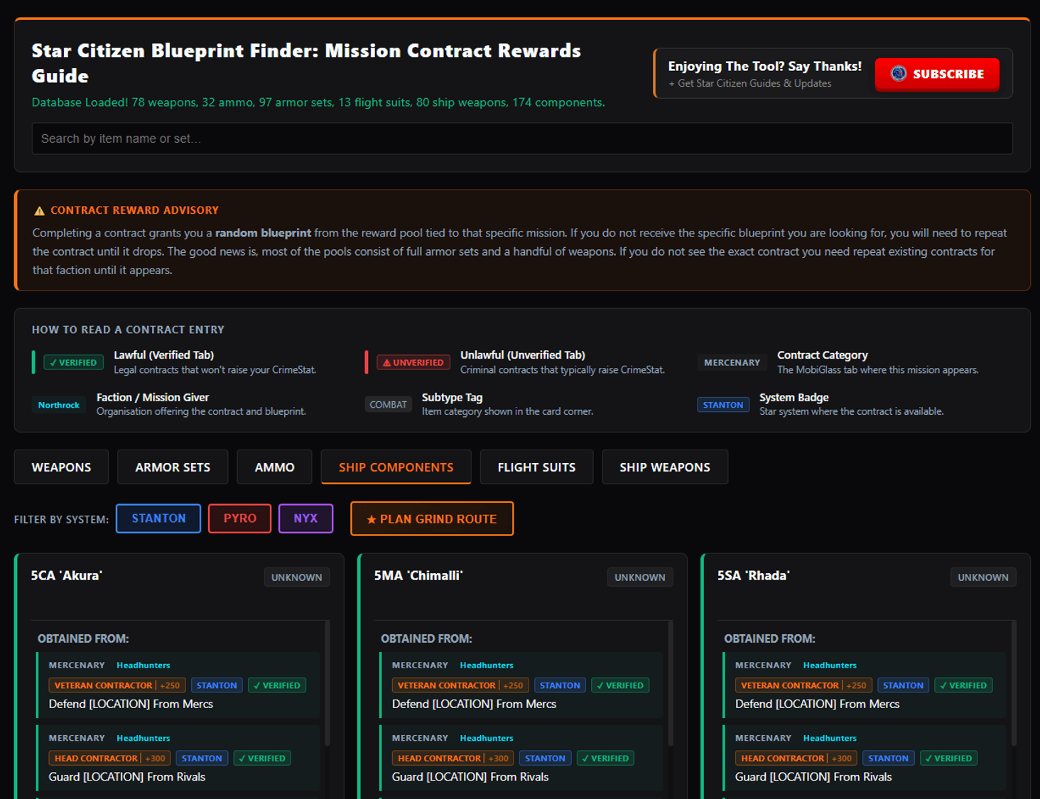1040x799 pixels.
Task: Switch to the Armor Sets tab
Action: (173, 467)
